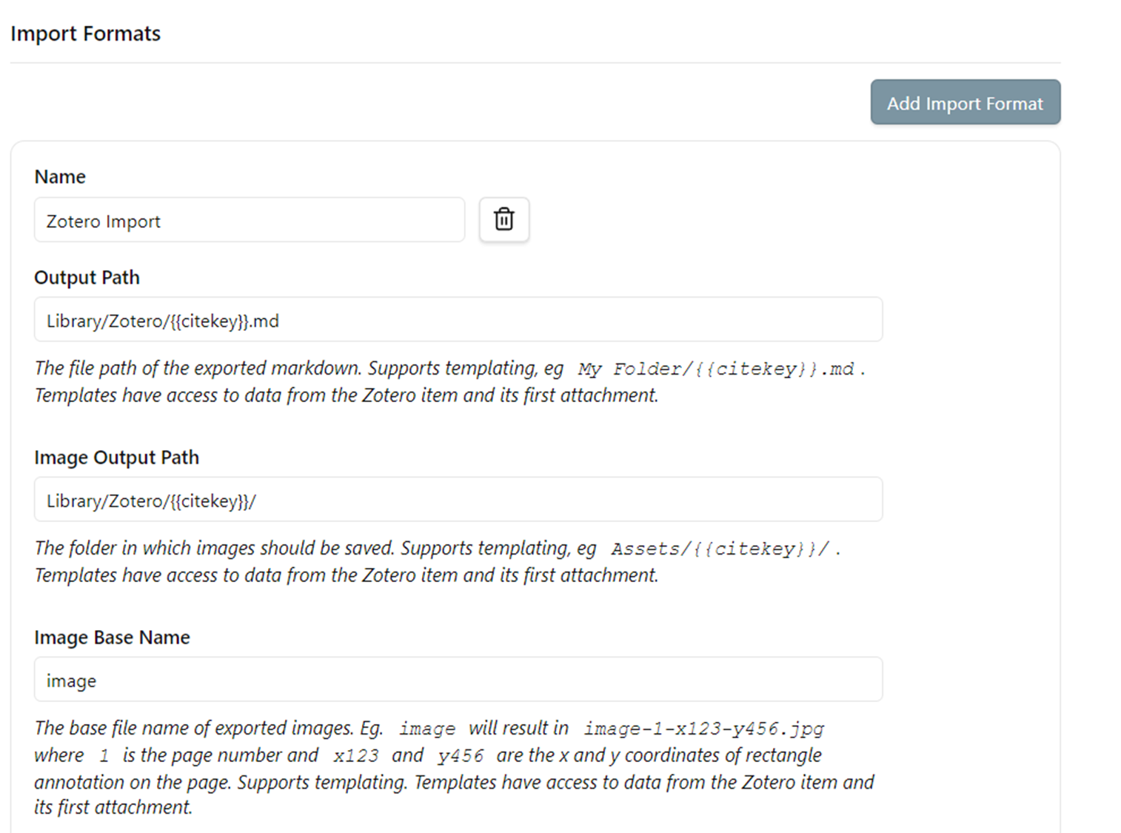Click the standalone 'y456' code snippet
This screenshot has width=1121, height=833.
[460, 756]
